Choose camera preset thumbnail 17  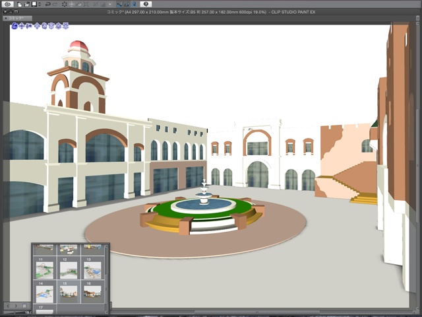pyautogui.click(x=45, y=310)
